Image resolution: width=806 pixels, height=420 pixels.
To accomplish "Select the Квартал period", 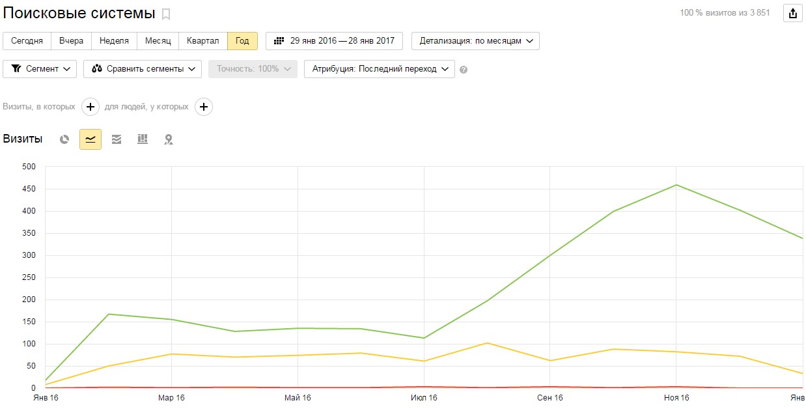I will click(x=202, y=41).
